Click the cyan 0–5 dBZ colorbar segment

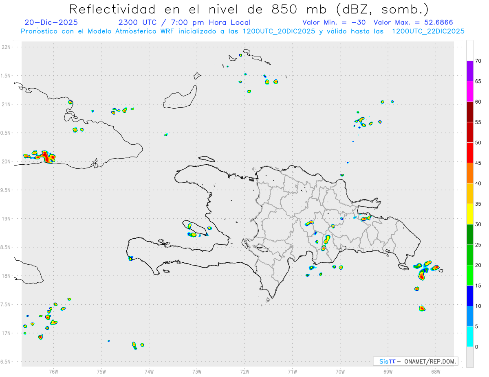pyautogui.click(x=470, y=337)
